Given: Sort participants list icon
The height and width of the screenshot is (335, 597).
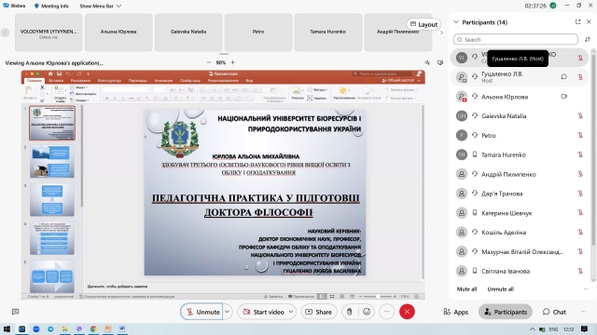Looking at the screenshot, I should click(588, 39).
